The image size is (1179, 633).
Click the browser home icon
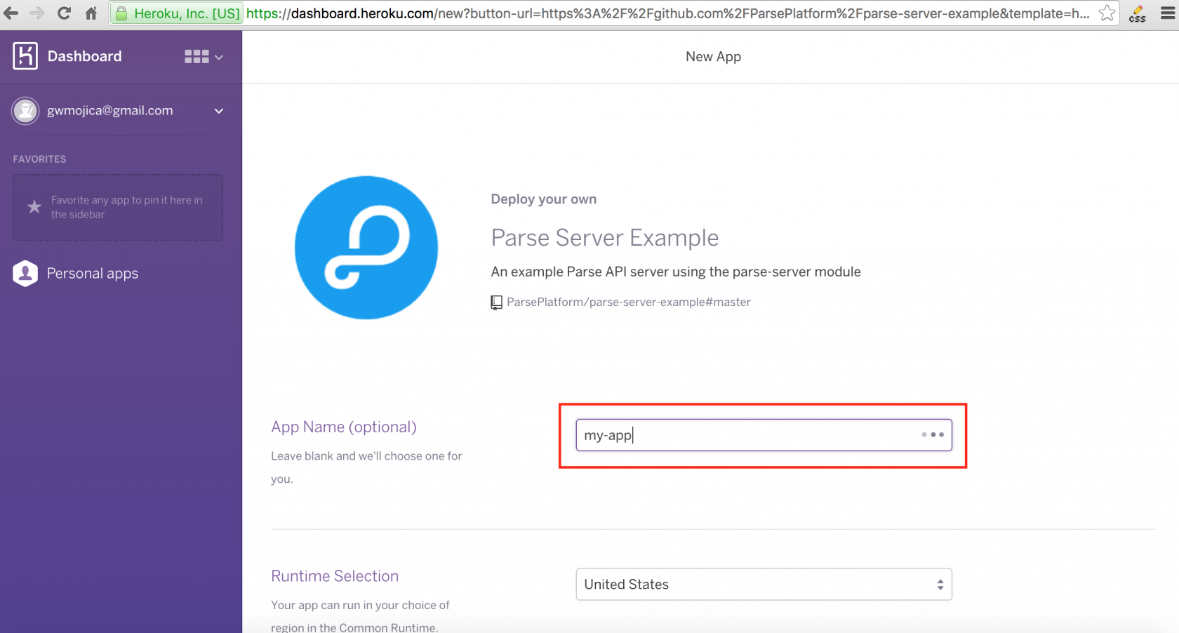point(91,13)
